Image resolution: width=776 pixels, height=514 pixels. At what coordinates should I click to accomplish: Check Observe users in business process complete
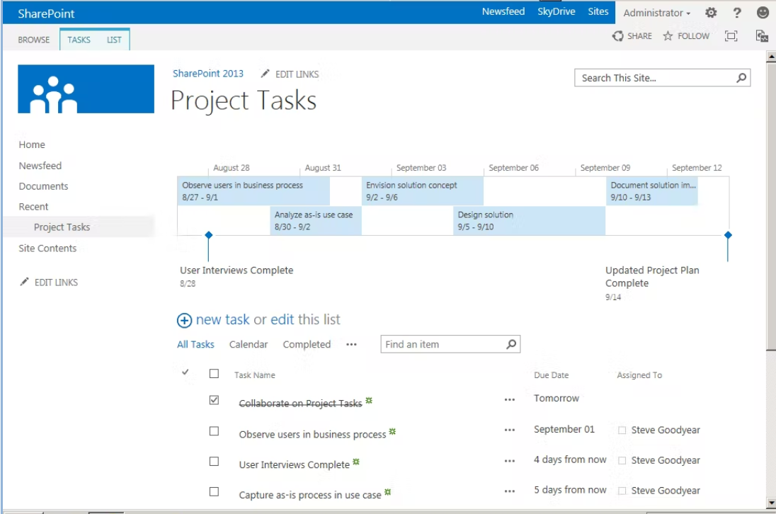[214, 431]
